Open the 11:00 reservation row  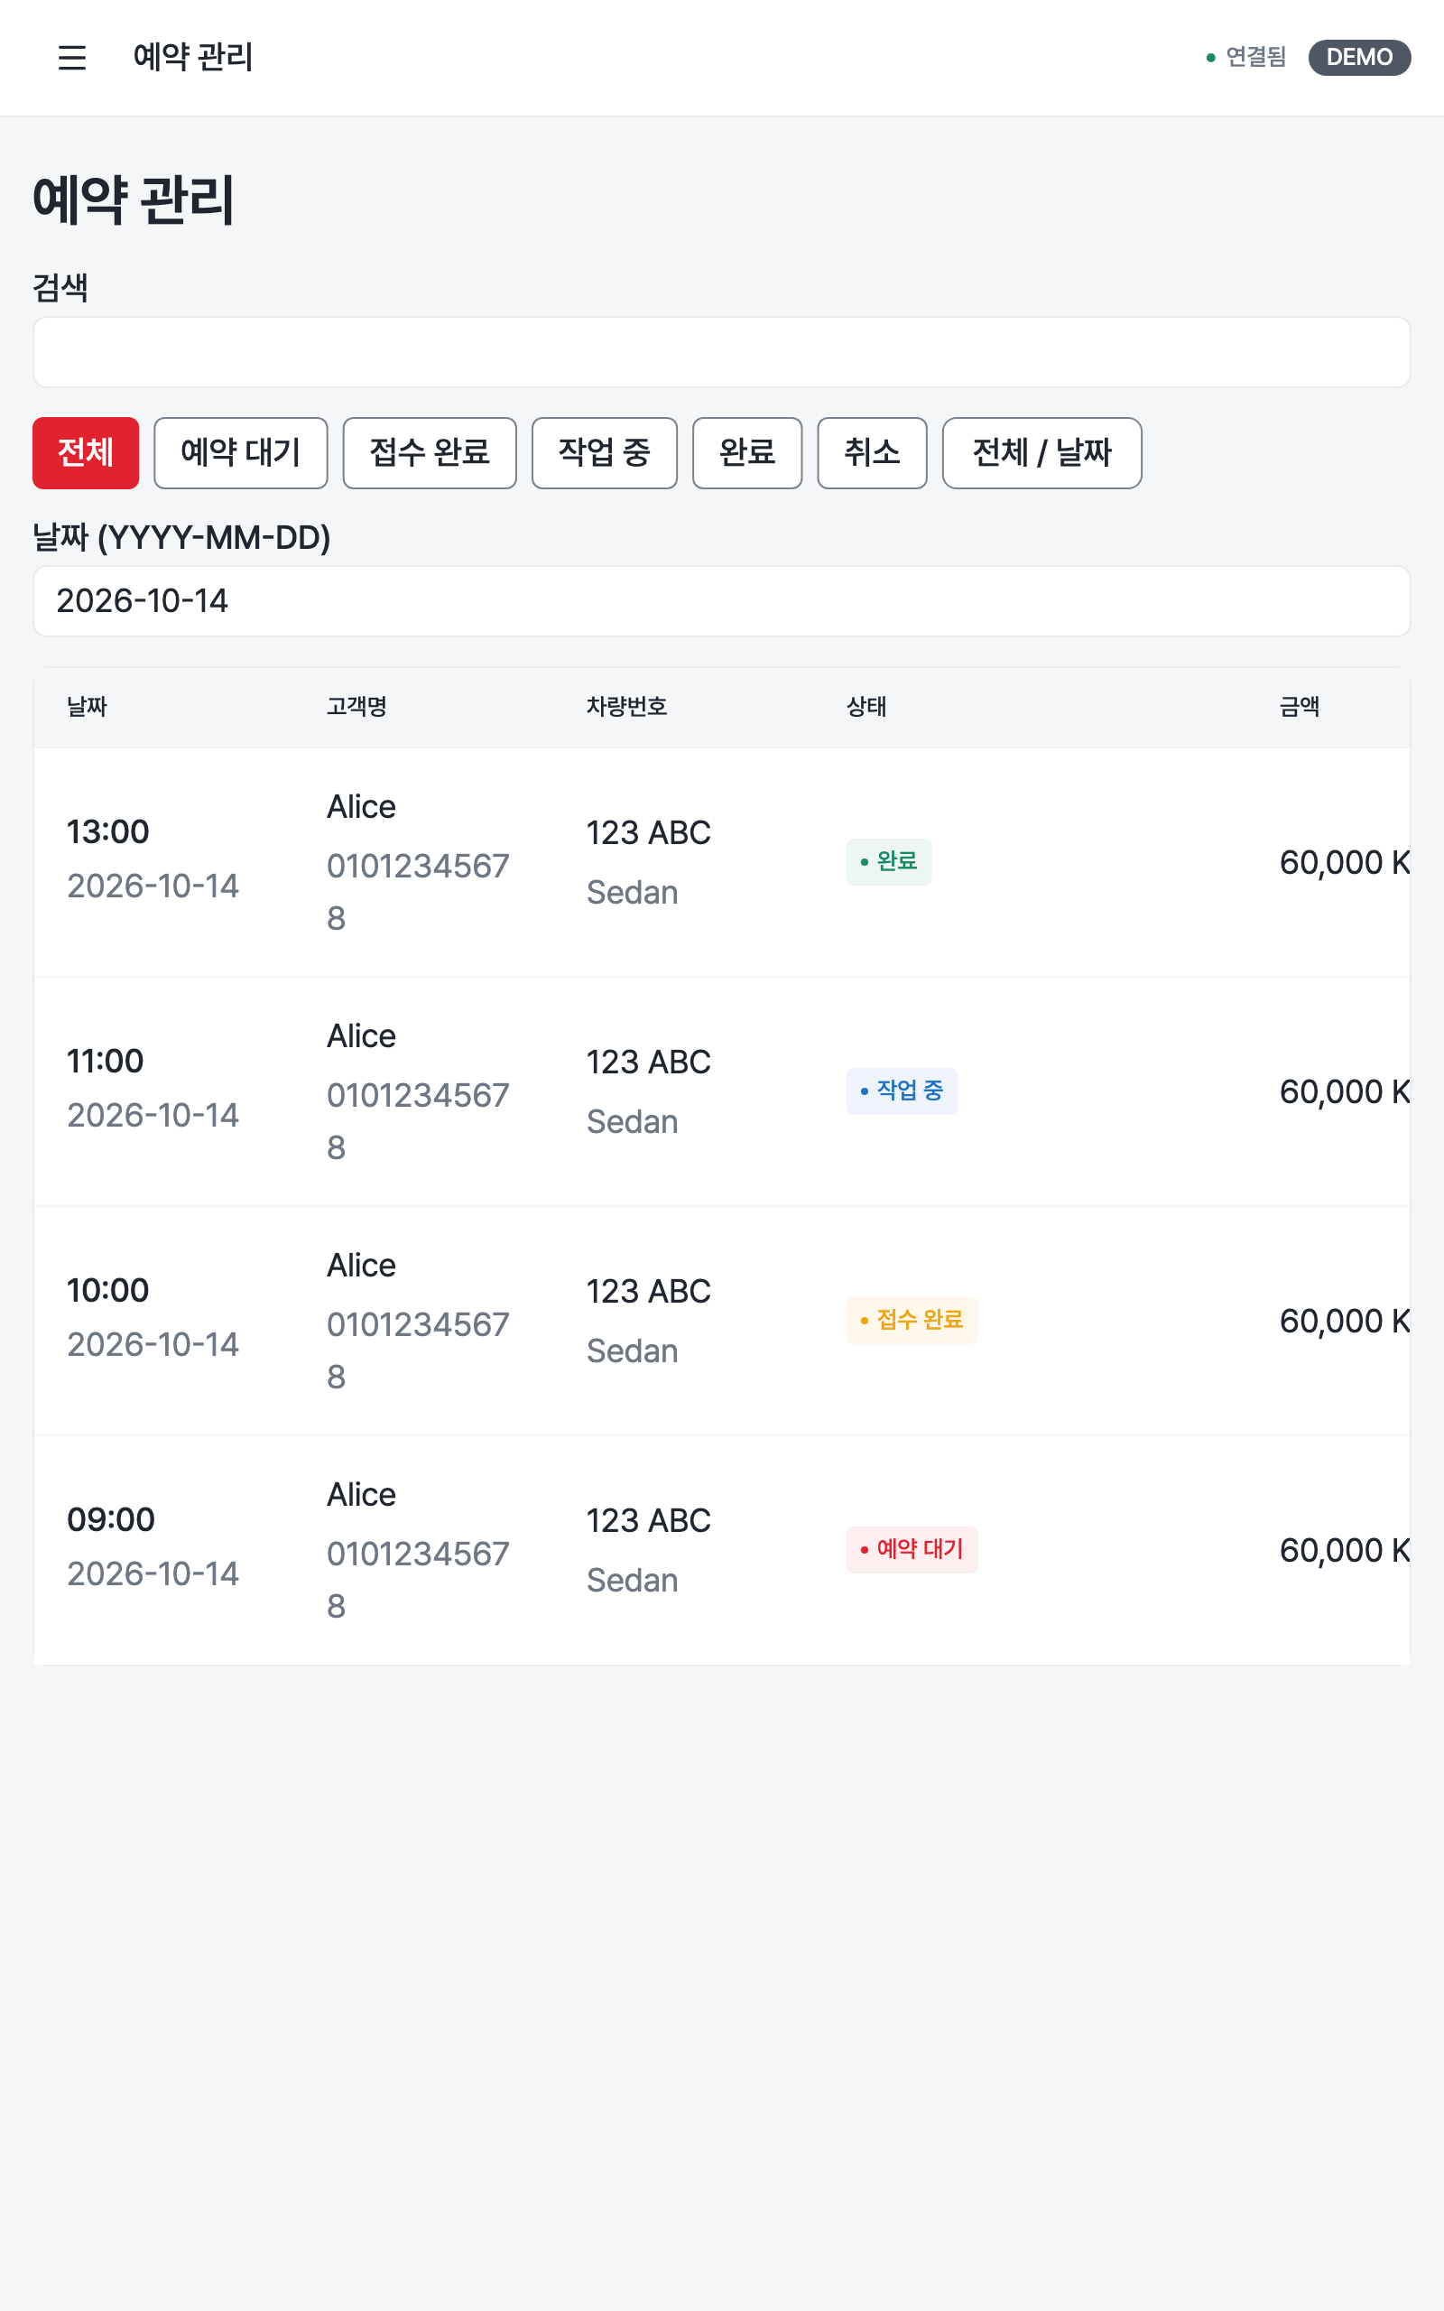click(722, 1091)
